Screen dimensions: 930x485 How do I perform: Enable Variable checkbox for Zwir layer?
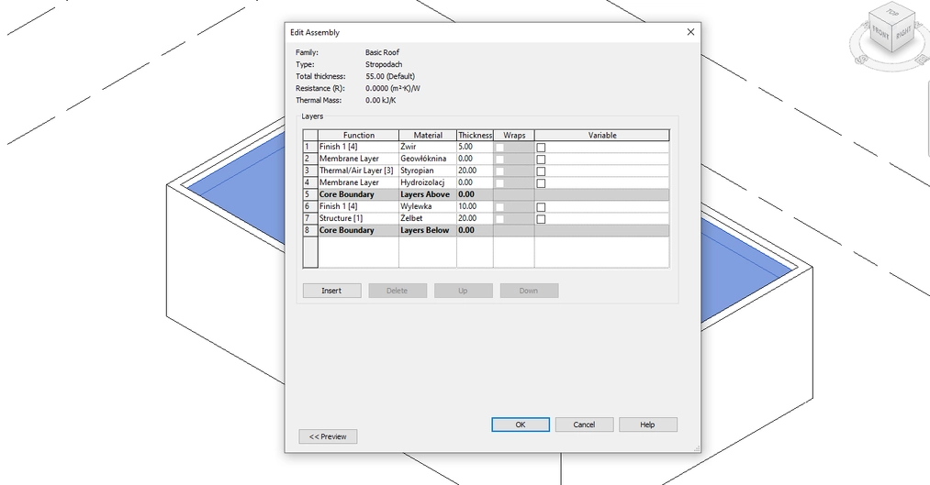[542, 148]
